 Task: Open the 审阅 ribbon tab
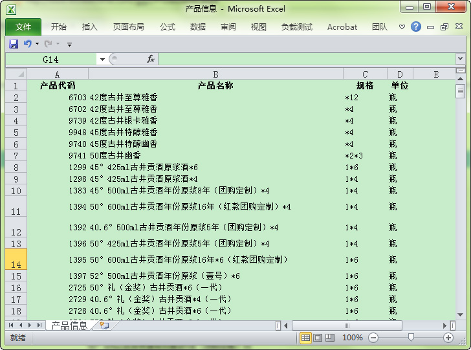point(228,27)
